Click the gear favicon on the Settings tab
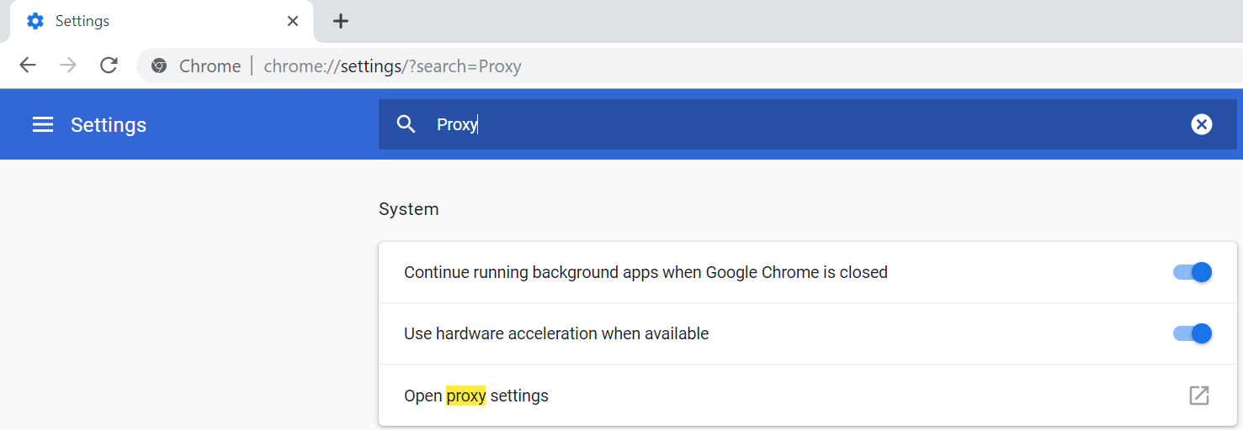This screenshot has height=430, width=1243. (35, 21)
